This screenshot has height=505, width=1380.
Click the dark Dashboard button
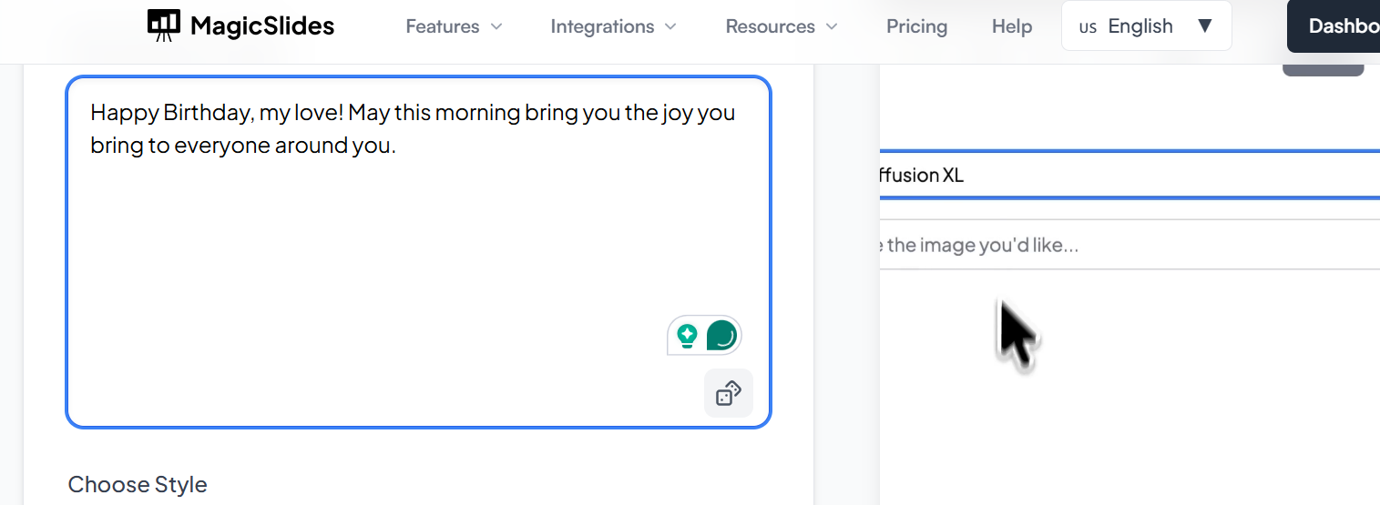[x=1337, y=26]
